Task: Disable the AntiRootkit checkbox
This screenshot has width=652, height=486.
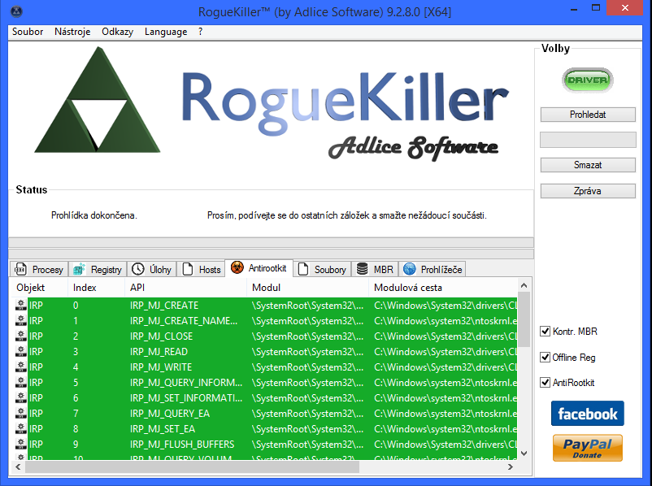Action: (545, 383)
